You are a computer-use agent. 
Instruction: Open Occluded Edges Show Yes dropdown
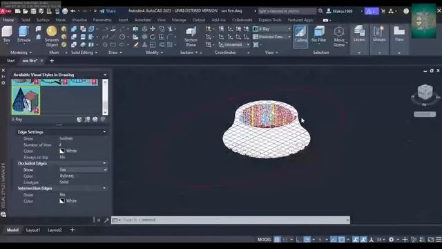(x=83, y=169)
